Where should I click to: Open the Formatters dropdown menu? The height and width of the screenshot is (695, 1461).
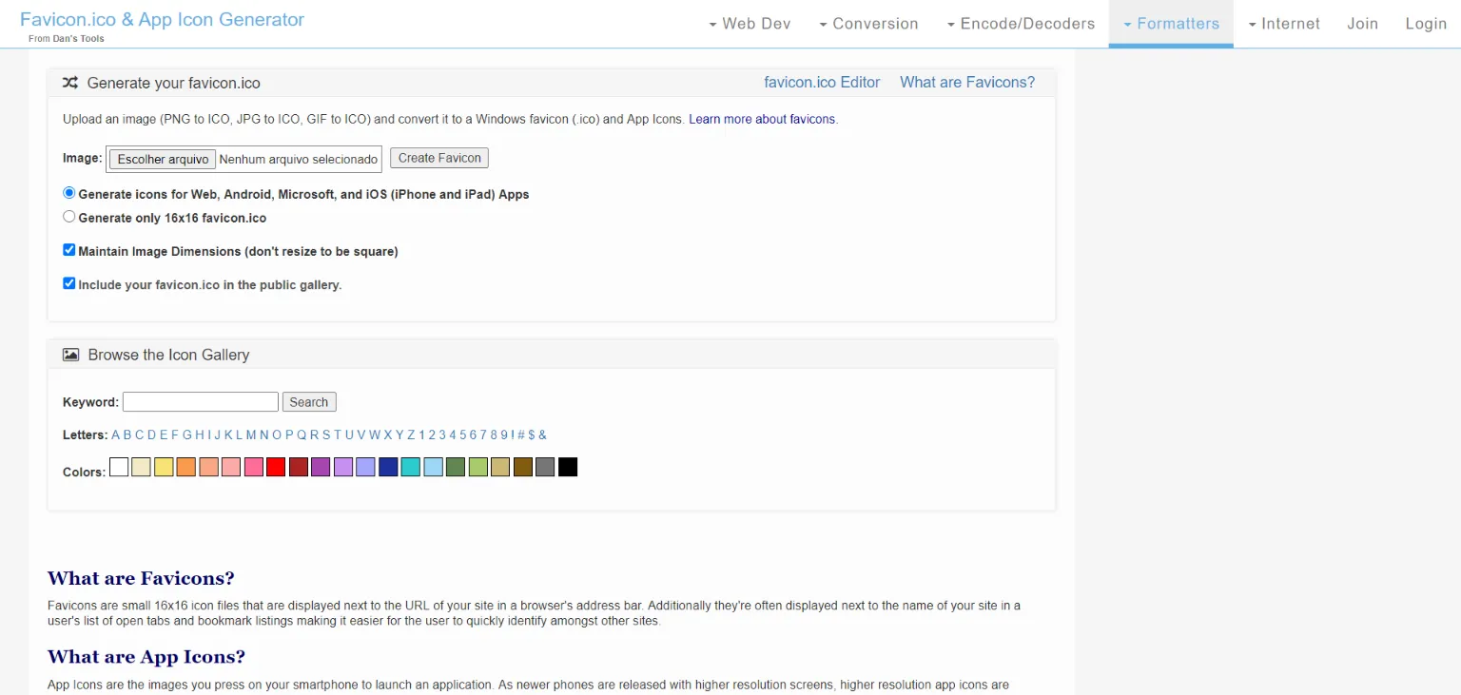pos(1171,24)
